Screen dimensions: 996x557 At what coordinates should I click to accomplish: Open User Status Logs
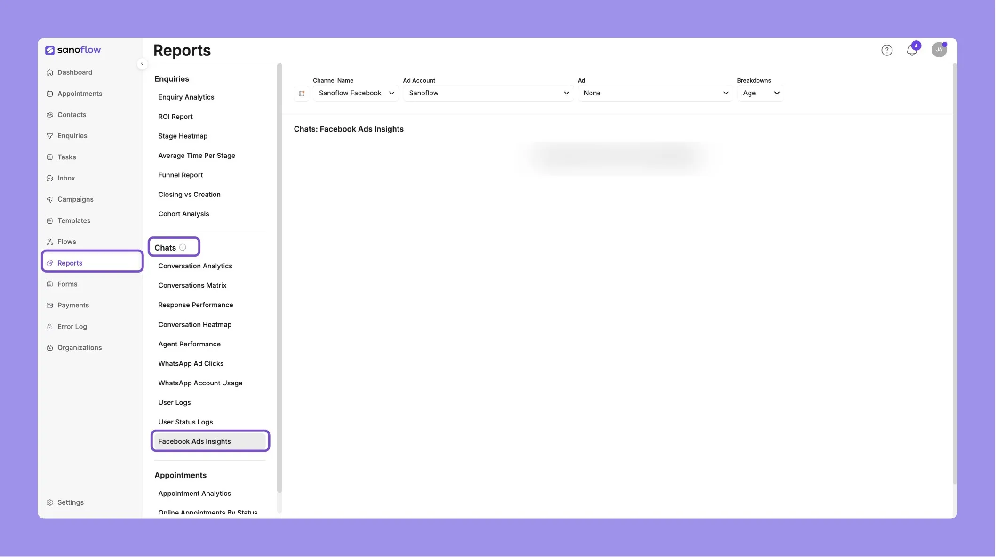(185, 422)
